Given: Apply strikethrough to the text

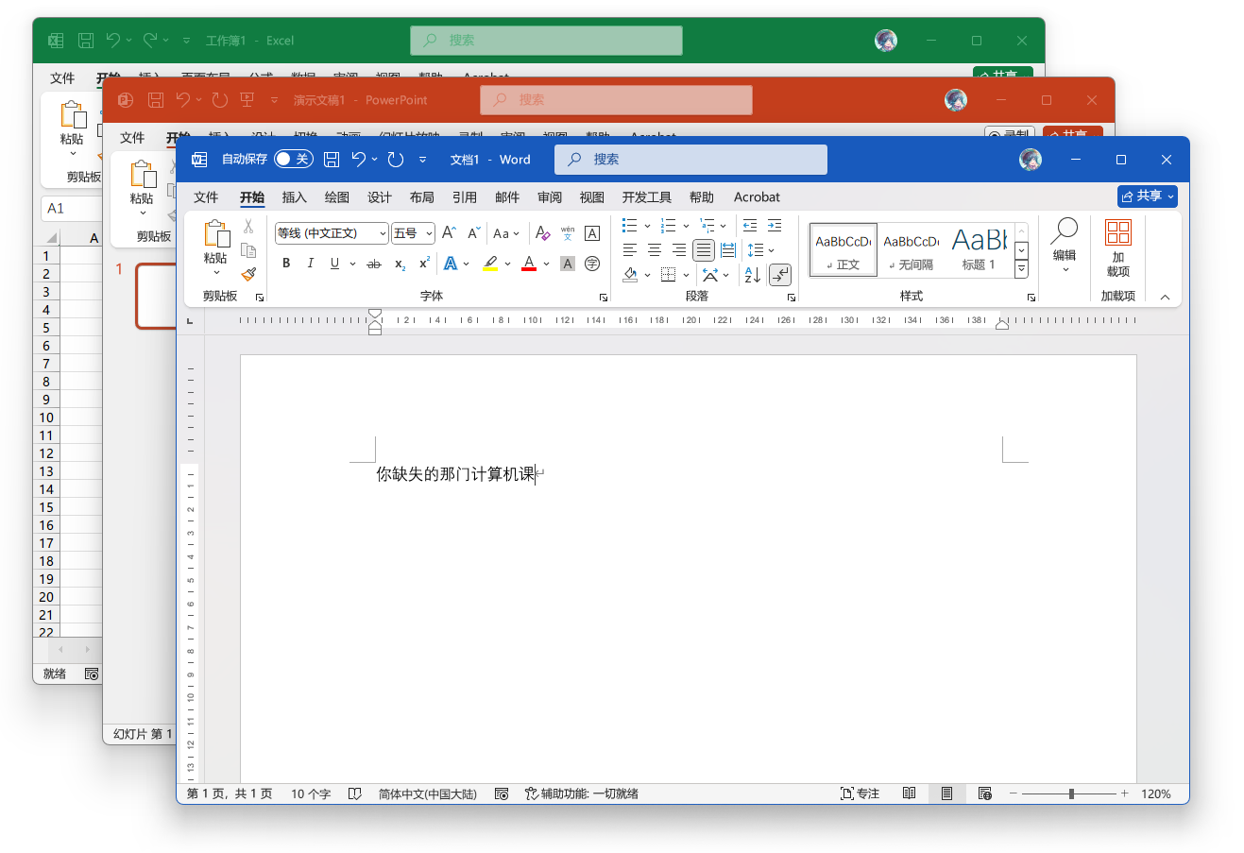Looking at the screenshot, I should point(373,263).
